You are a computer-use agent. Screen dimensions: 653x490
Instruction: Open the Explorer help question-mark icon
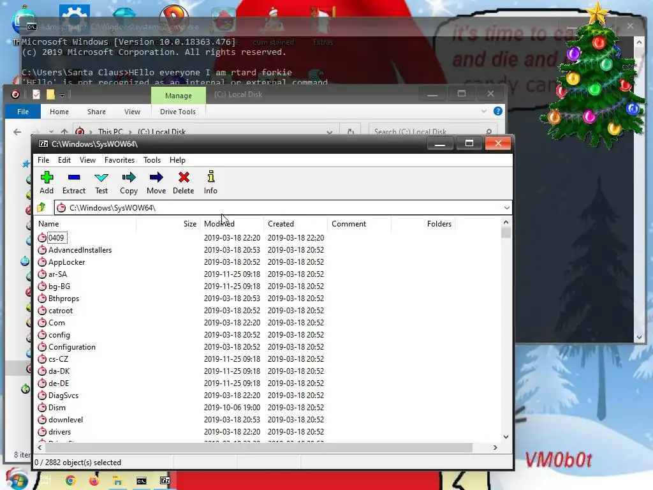497,111
